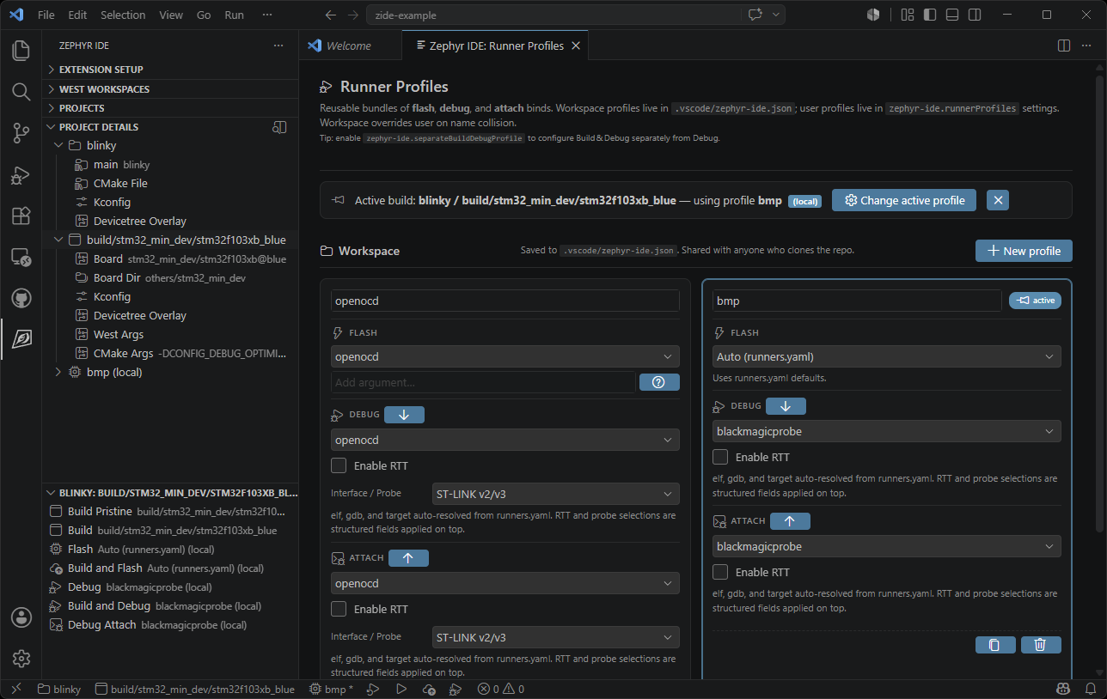Click the Add argument input field
This screenshot has width=1107, height=699.
coord(483,382)
